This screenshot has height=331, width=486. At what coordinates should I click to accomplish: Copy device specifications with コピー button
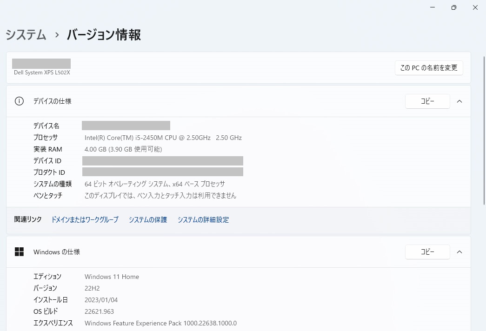click(427, 101)
